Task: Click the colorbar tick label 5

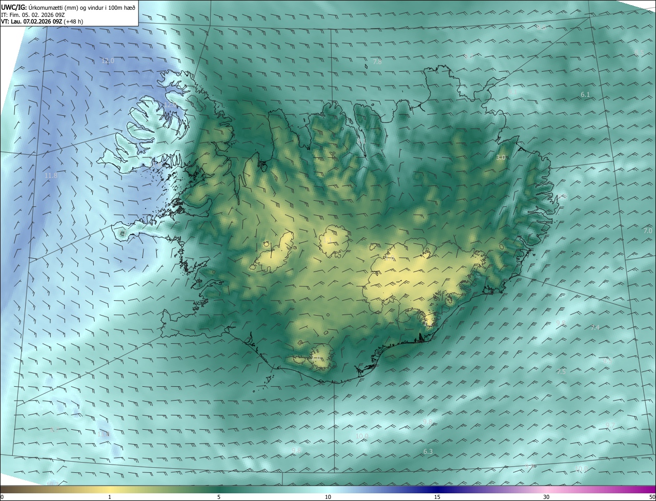Action: pyautogui.click(x=219, y=497)
